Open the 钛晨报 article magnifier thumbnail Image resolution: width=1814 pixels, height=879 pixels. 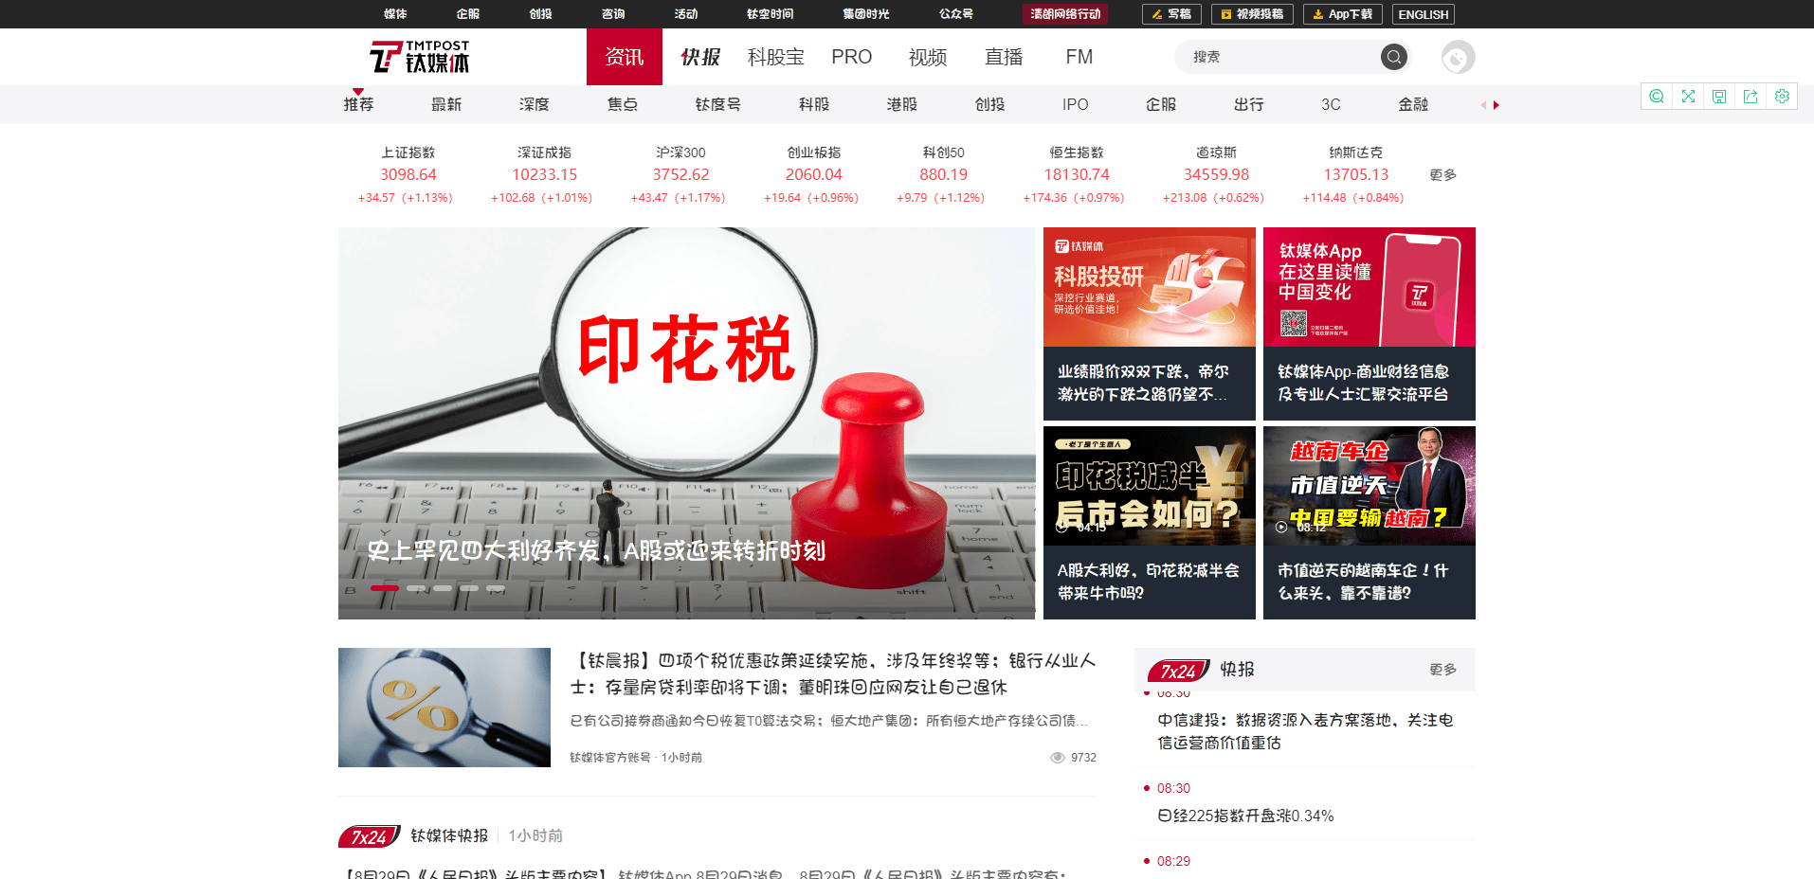444,708
